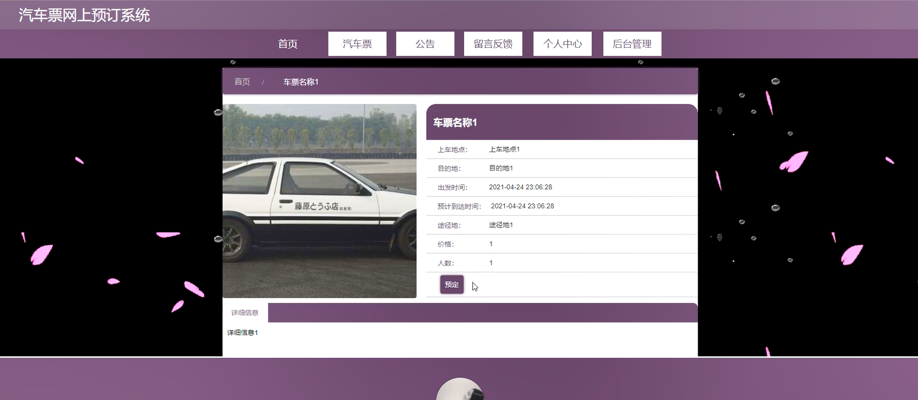Click the 价格 label

point(446,244)
